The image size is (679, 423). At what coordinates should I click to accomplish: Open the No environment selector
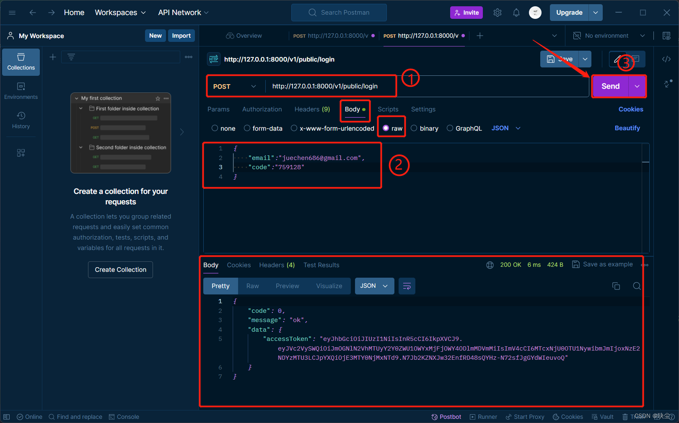pyautogui.click(x=609, y=36)
